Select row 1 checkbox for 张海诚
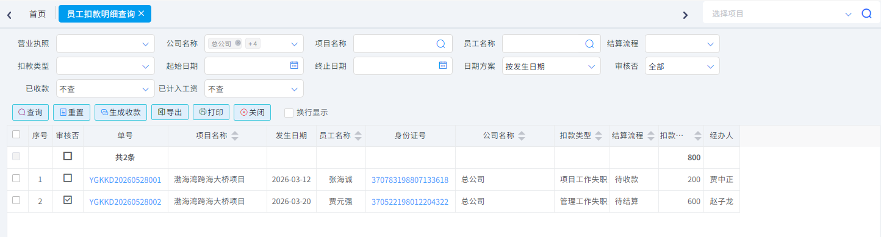881x237 pixels. [16, 179]
